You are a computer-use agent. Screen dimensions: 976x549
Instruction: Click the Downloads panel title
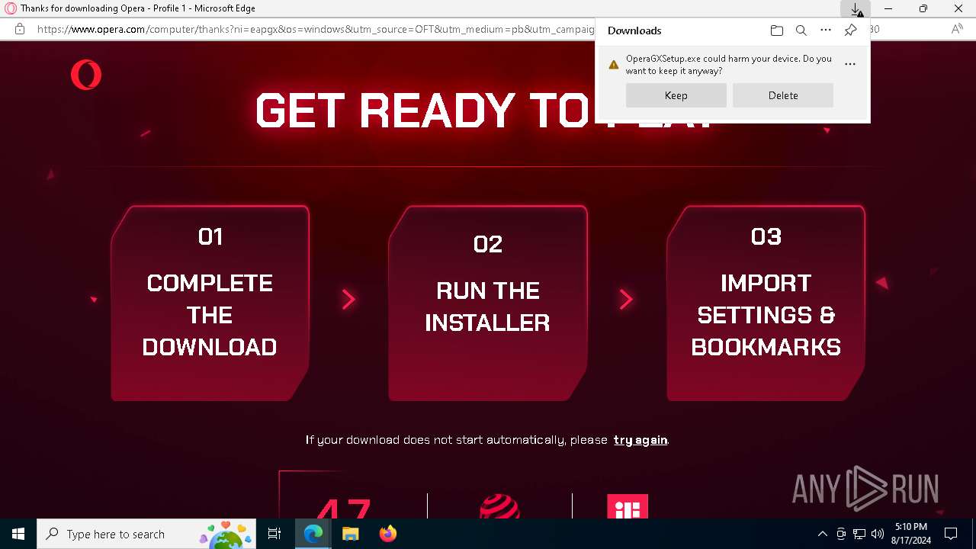click(634, 30)
